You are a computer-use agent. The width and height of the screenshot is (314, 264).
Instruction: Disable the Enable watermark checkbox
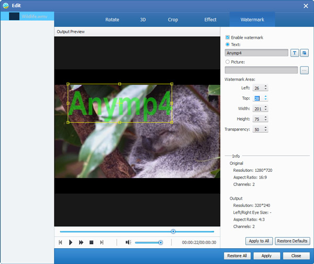tap(228, 37)
